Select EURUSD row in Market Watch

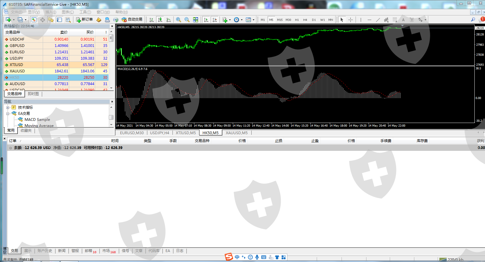pos(56,52)
